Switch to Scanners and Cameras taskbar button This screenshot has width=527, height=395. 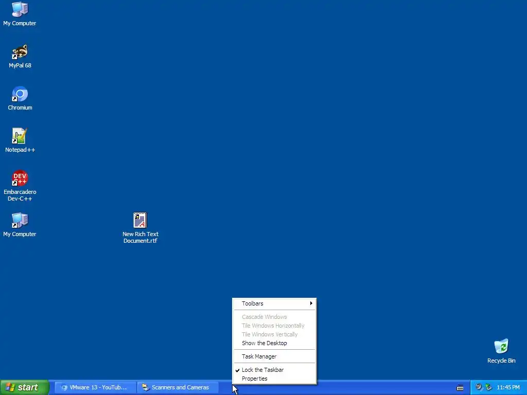pyautogui.click(x=178, y=387)
